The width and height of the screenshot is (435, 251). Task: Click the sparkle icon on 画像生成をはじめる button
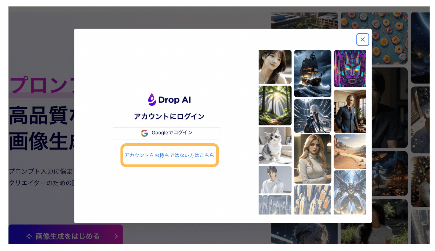[x=29, y=236]
